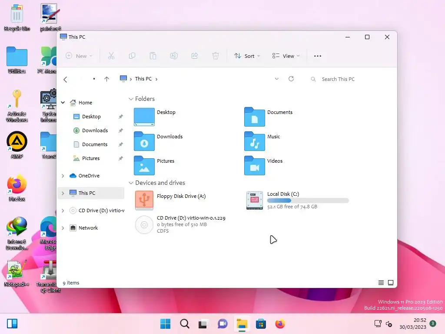Click the '9 items' status bar text
The height and width of the screenshot is (334, 445).
[x=71, y=283]
